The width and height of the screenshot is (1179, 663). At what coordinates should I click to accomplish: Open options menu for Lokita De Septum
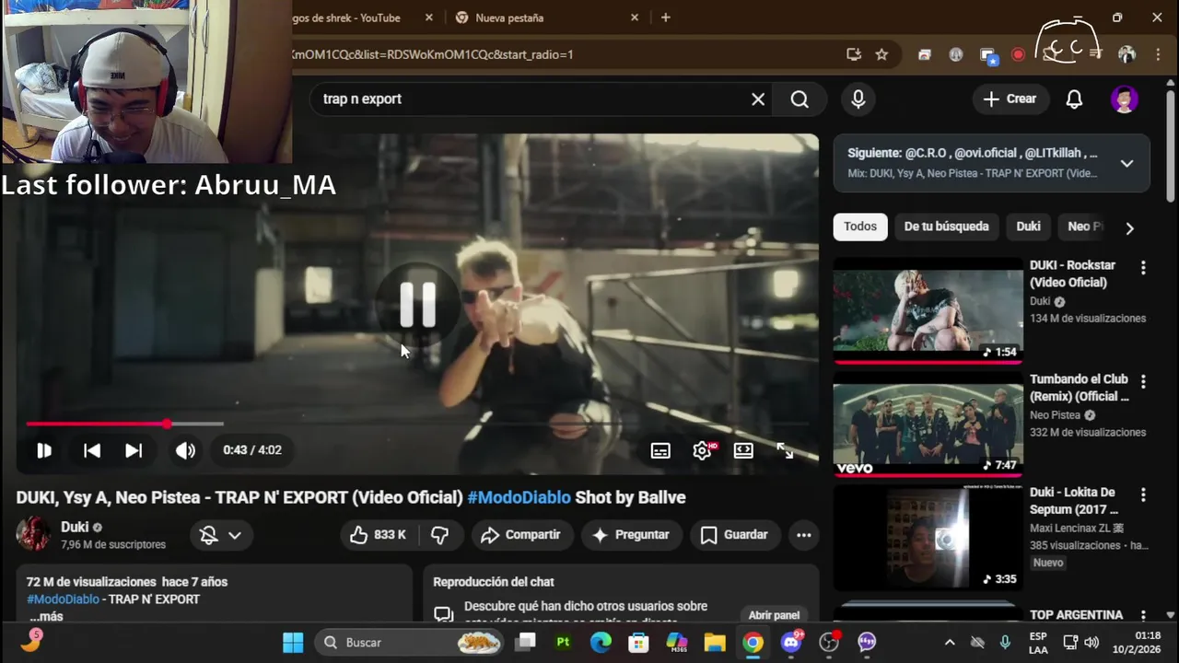click(1143, 494)
